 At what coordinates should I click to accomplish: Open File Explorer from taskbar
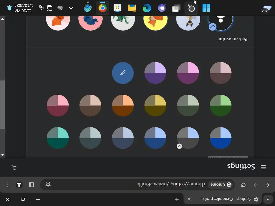132,8
